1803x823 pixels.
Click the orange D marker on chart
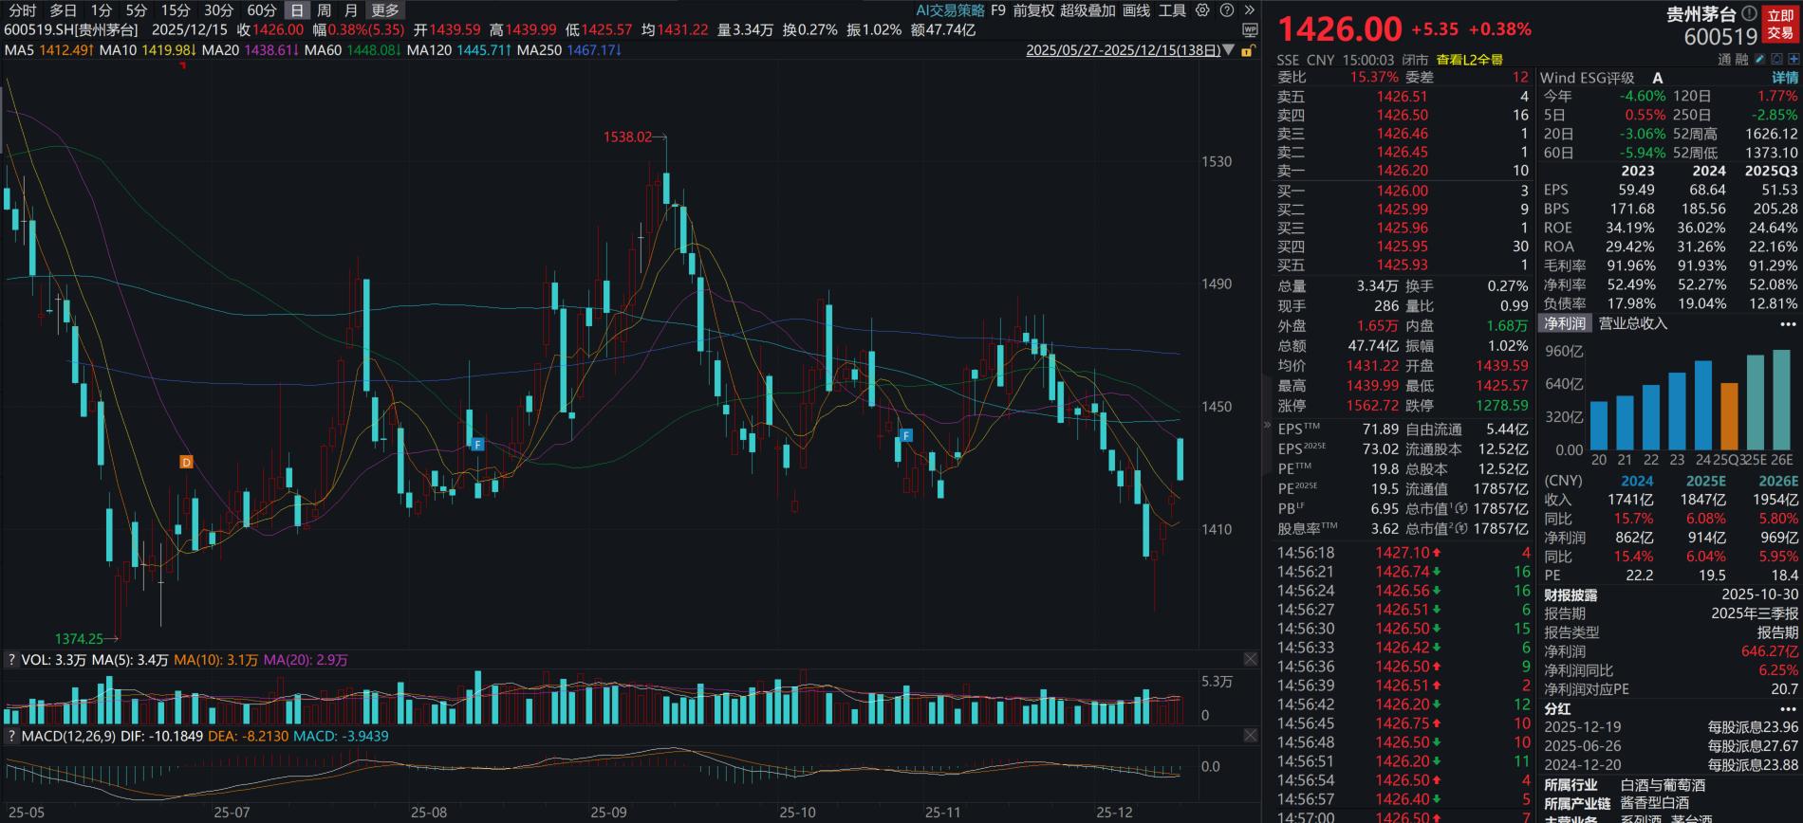click(x=186, y=462)
